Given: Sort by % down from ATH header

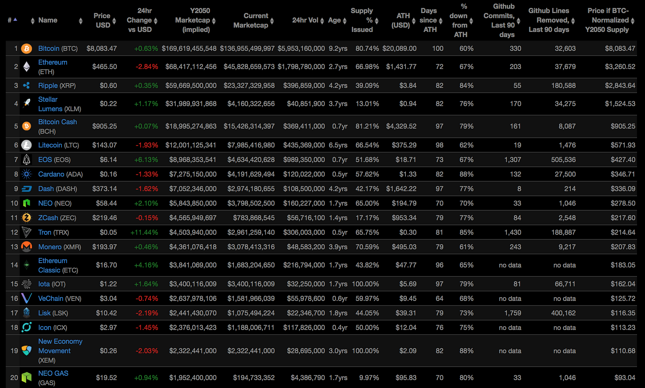Looking at the screenshot, I should pyautogui.click(x=461, y=21).
